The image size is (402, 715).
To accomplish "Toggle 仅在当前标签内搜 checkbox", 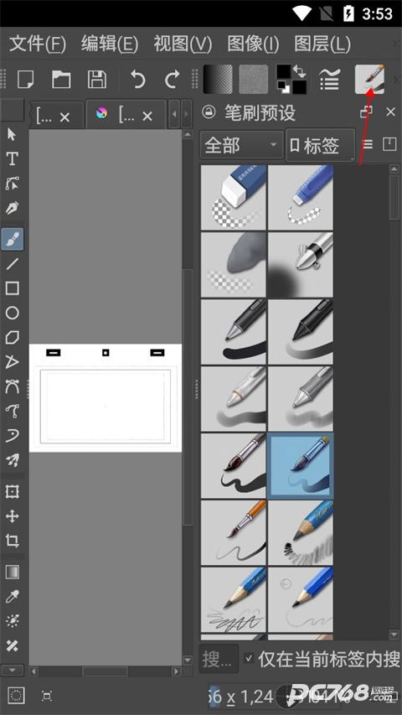I will pos(249,658).
